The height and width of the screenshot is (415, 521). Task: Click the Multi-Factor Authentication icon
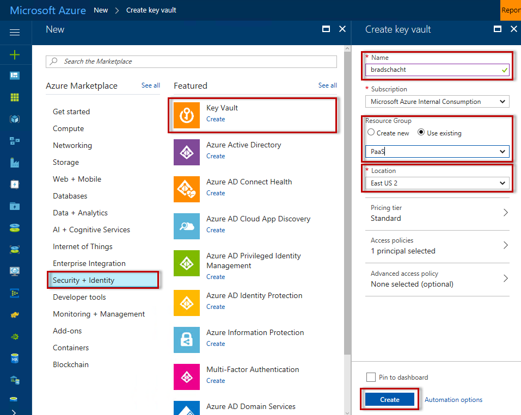(187, 377)
